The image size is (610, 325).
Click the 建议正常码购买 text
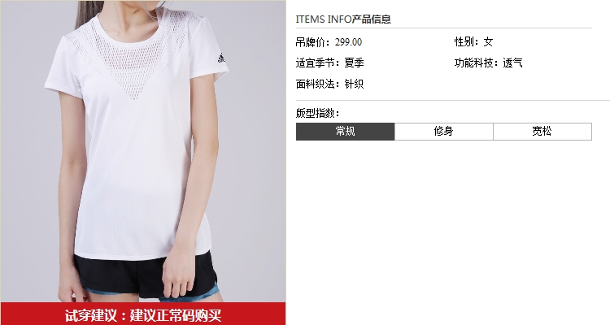tap(176, 315)
